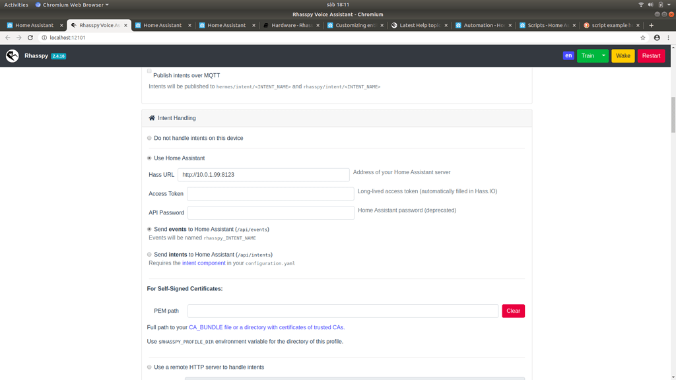676x380 pixels.
Task: Open the clock menu showing sáb 18:11
Action: coord(338,3)
